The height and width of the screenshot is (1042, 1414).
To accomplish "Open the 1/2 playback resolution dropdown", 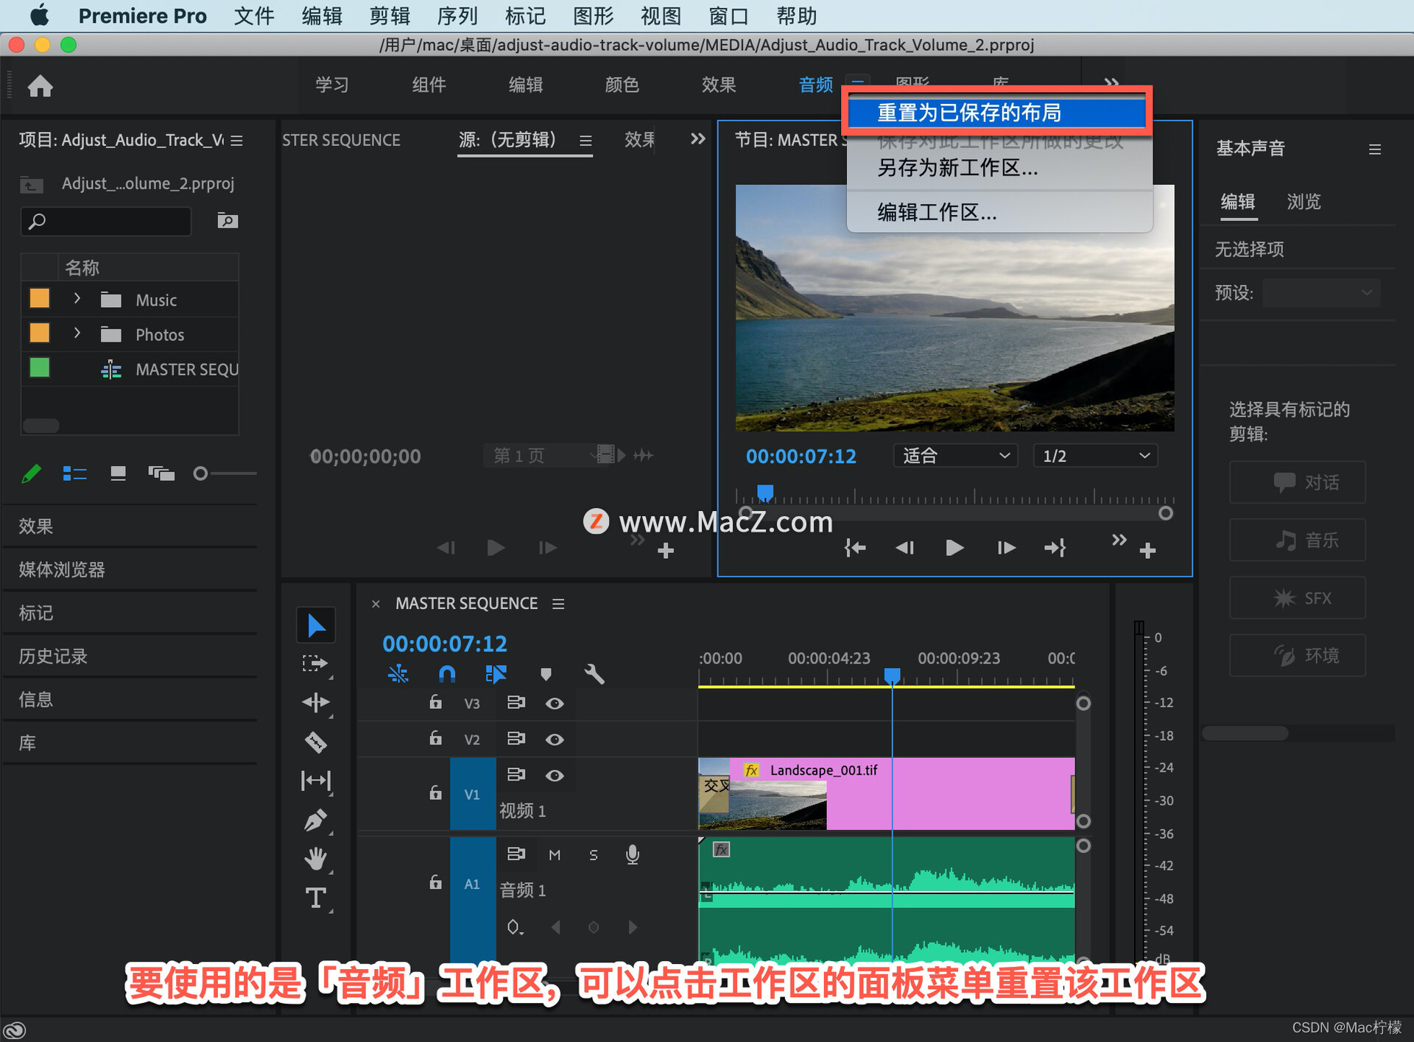I will tap(1094, 456).
